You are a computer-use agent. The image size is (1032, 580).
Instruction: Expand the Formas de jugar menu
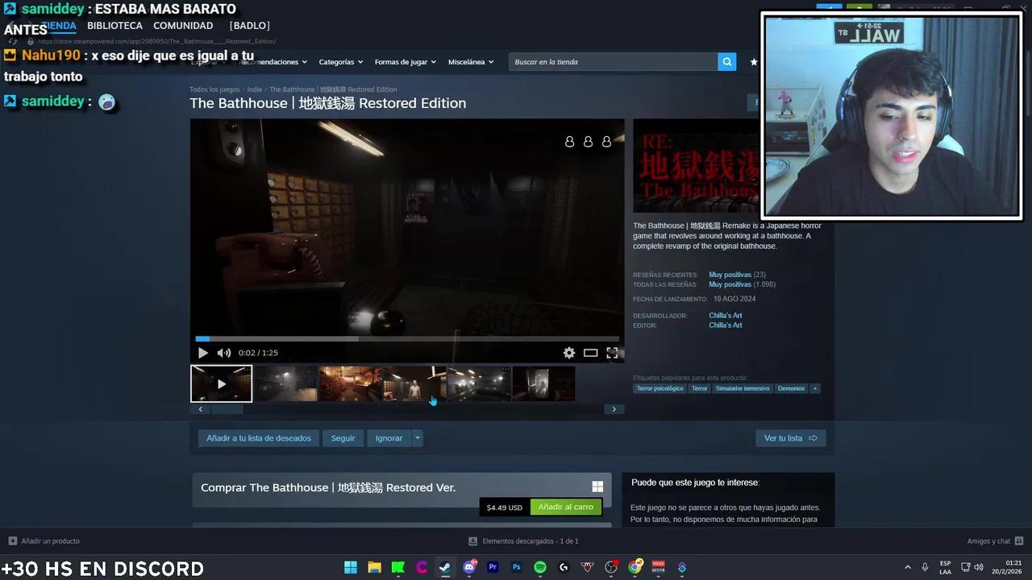(405, 62)
